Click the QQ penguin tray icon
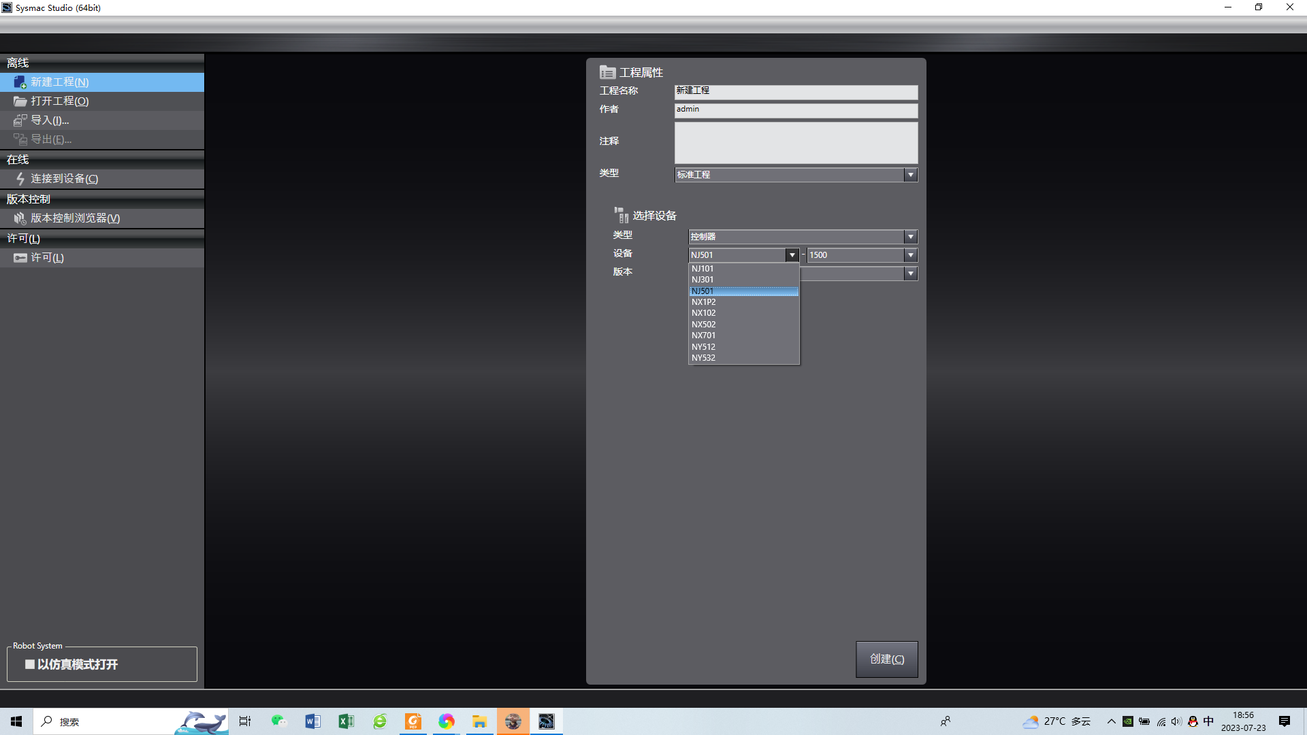 (x=1193, y=721)
